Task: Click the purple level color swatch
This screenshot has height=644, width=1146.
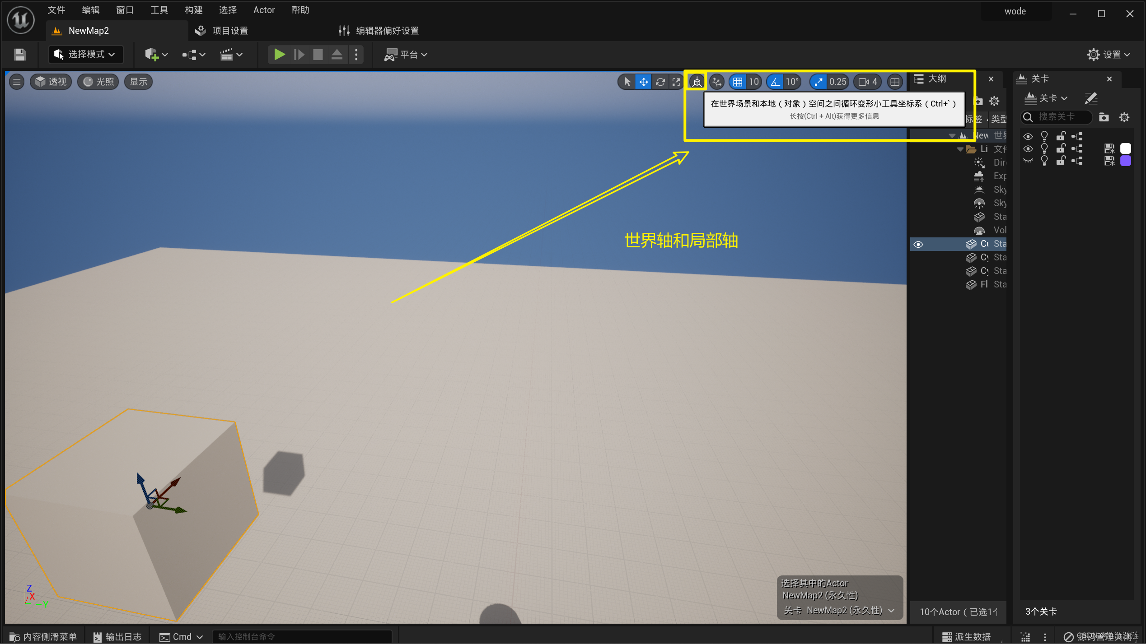Action: tap(1125, 161)
